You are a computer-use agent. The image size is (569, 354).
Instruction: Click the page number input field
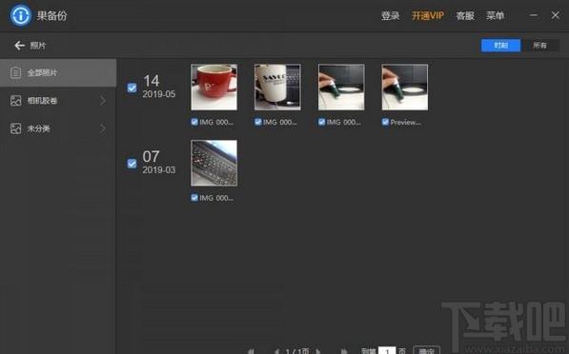[387, 350]
